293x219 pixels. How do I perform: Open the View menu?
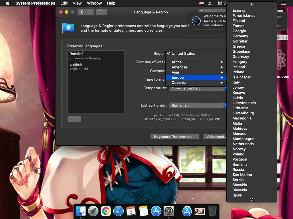[77, 3]
